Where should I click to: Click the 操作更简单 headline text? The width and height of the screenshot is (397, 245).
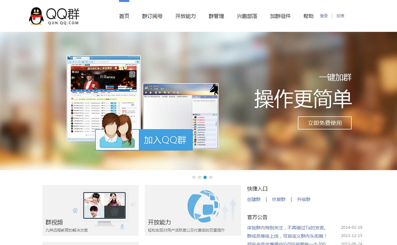pyautogui.click(x=303, y=99)
